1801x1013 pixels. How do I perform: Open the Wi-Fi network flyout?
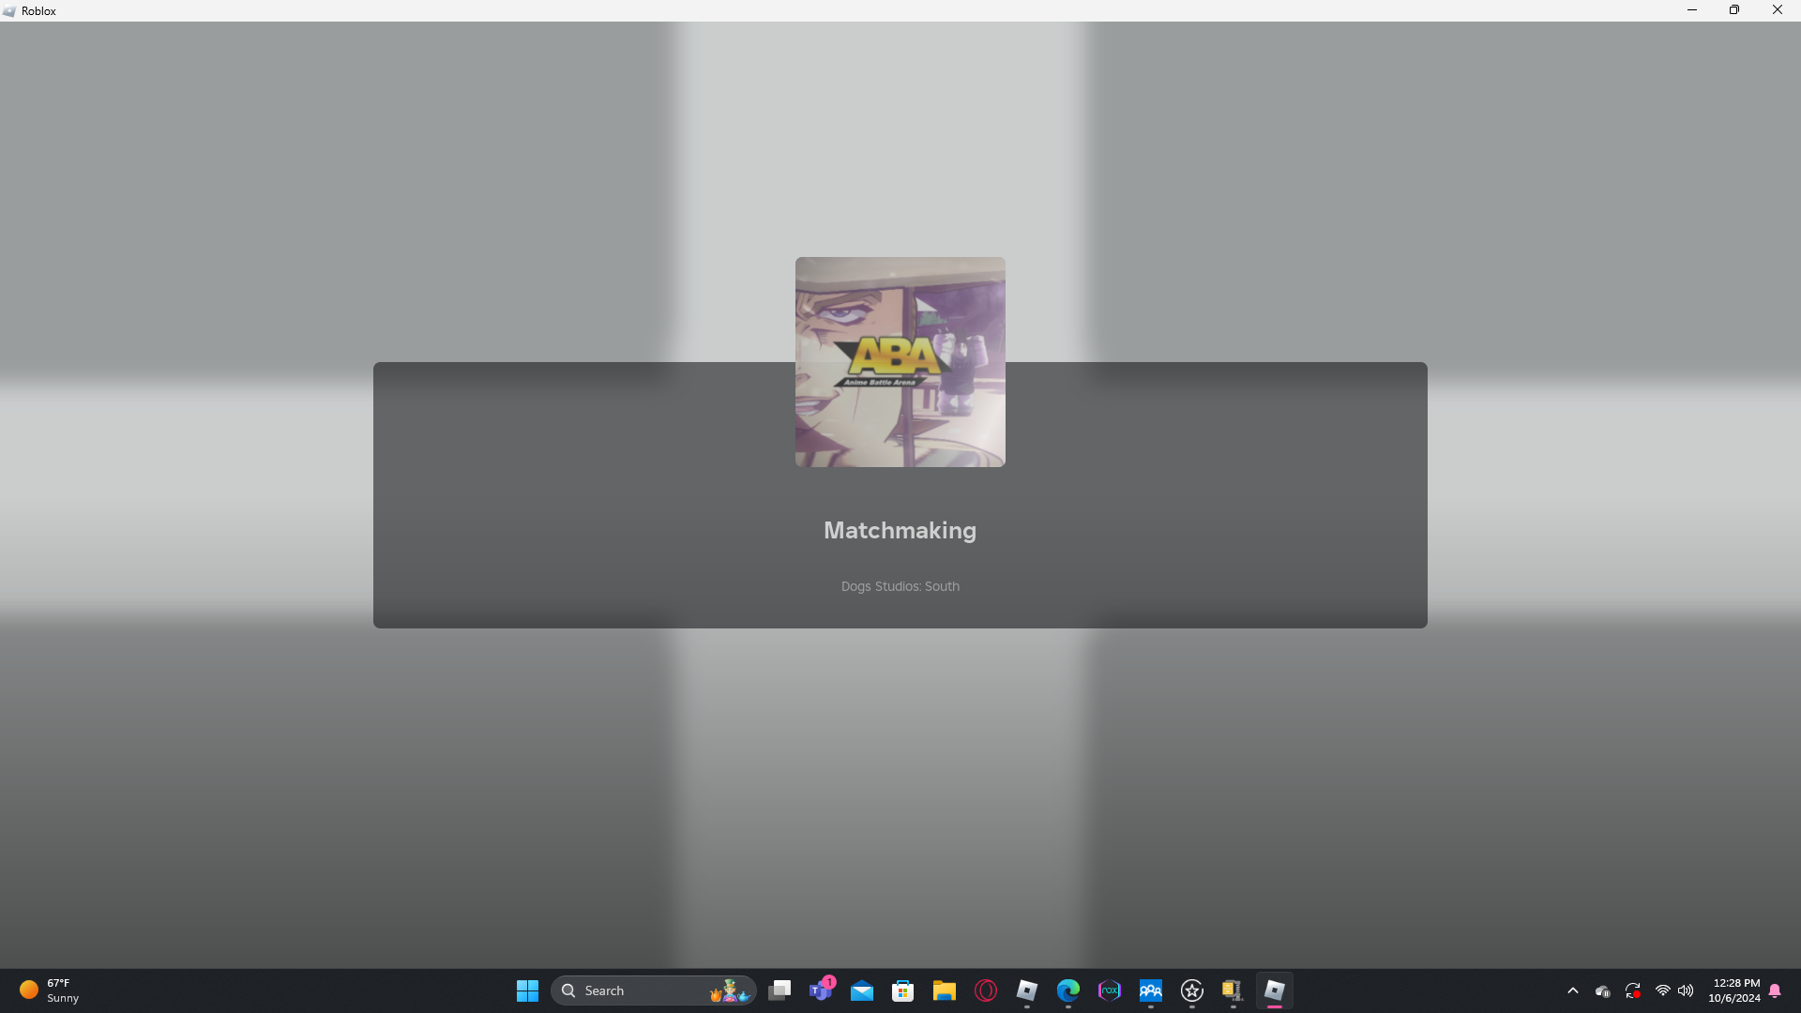click(x=1662, y=990)
